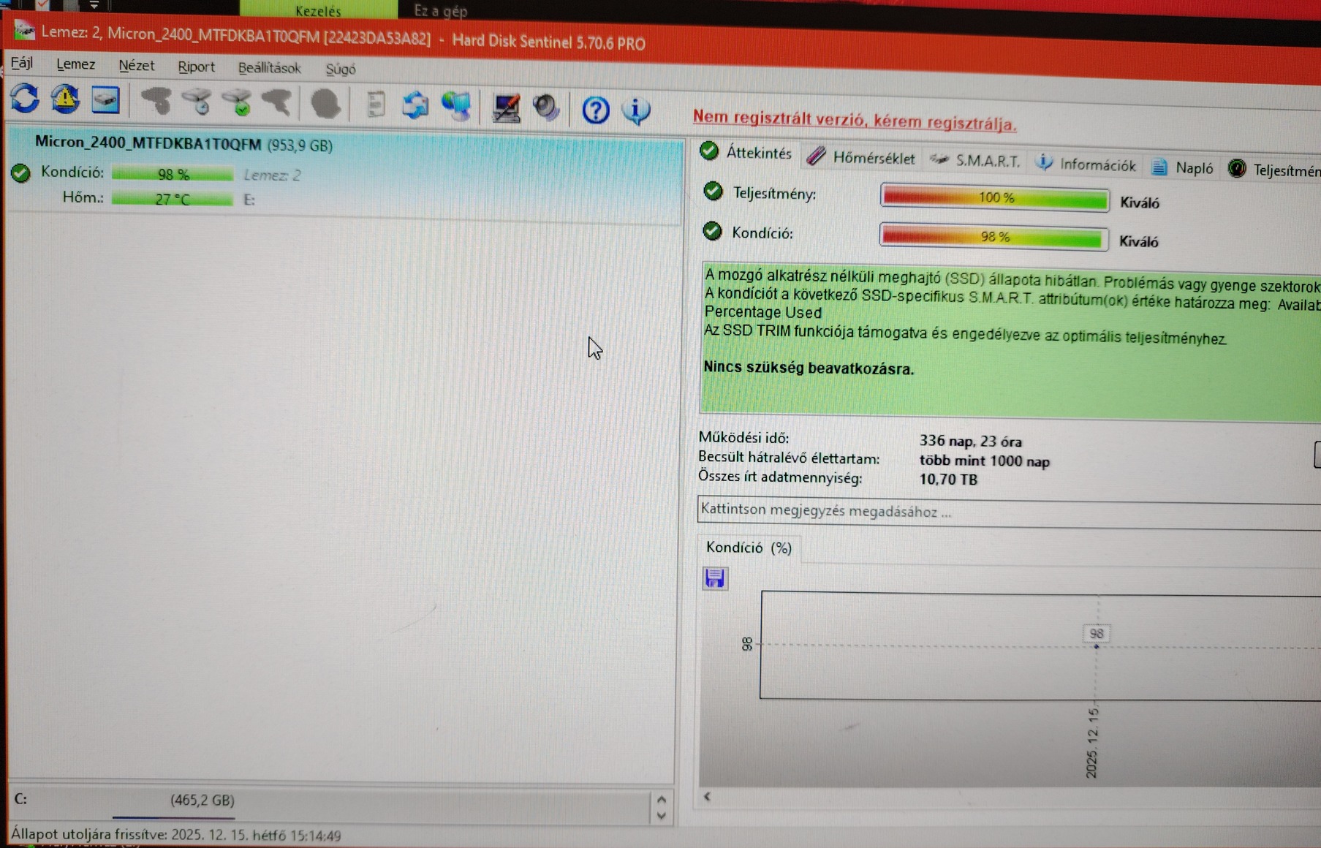The width and height of the screenshot is (1321, 848).
Task: Click the down arrow of partition list scrollbar
Action: tap(662, 816)
